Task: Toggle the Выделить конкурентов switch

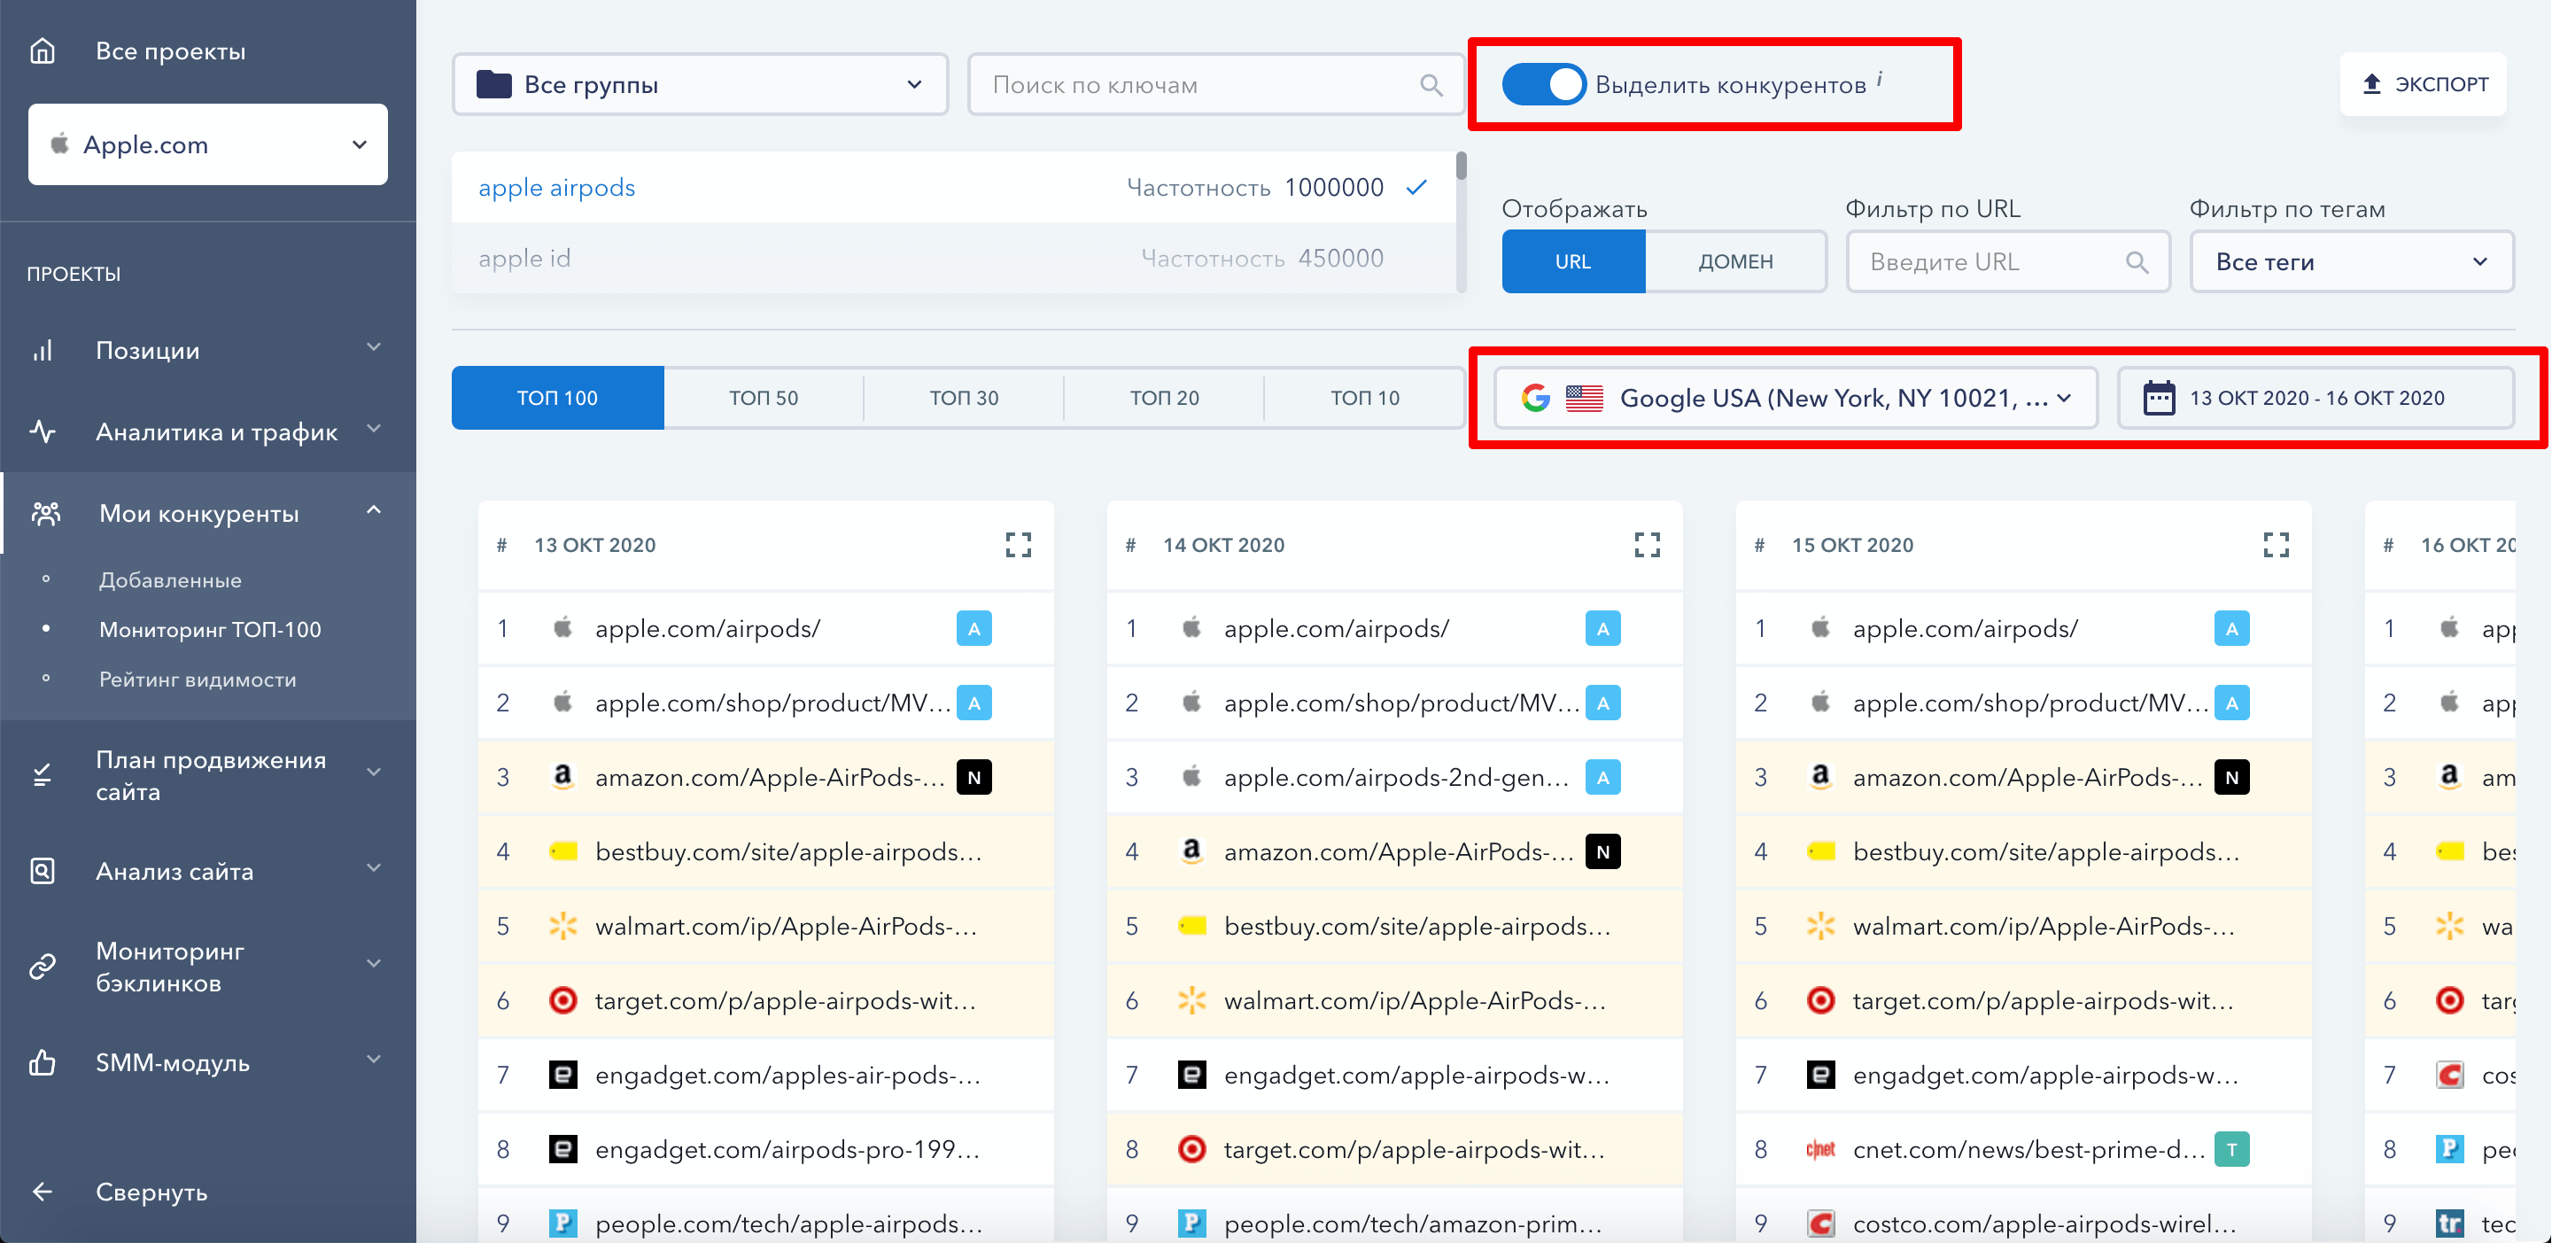Action: pos(1543,84)
